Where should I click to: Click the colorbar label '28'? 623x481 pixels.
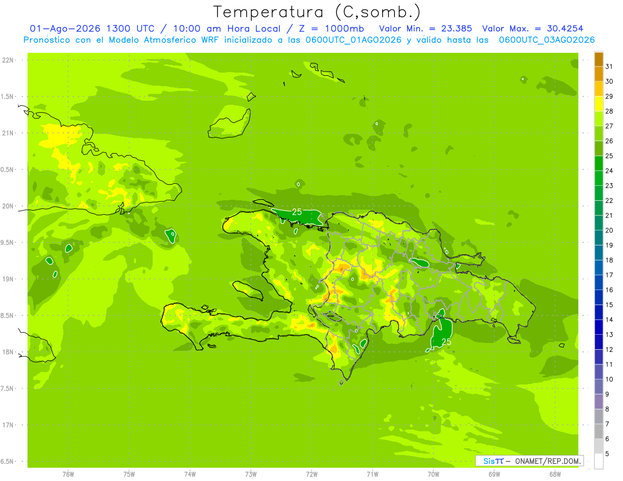pos(609,111)
